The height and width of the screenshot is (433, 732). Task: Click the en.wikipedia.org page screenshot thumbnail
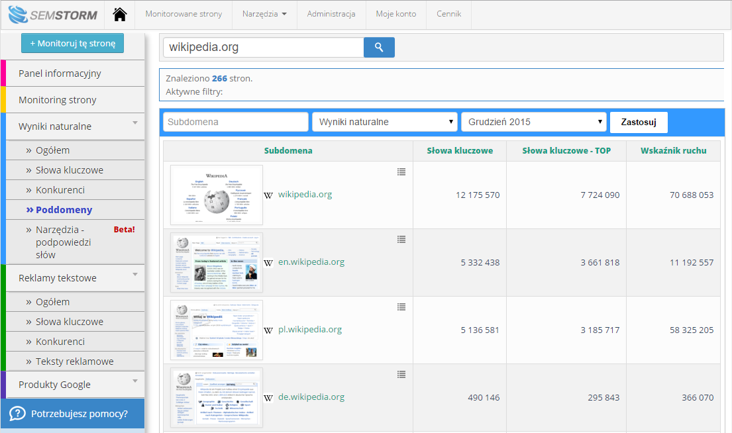click(x=217, y=262)
